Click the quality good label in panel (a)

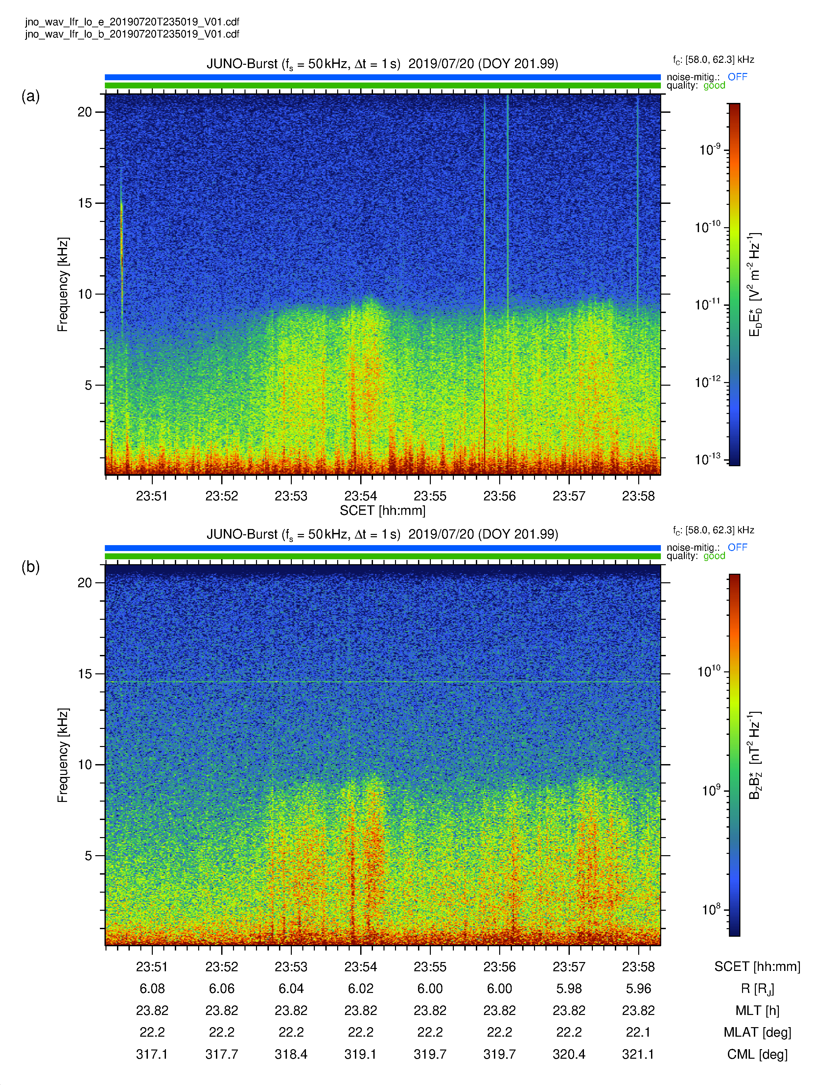tap(695, 85)
